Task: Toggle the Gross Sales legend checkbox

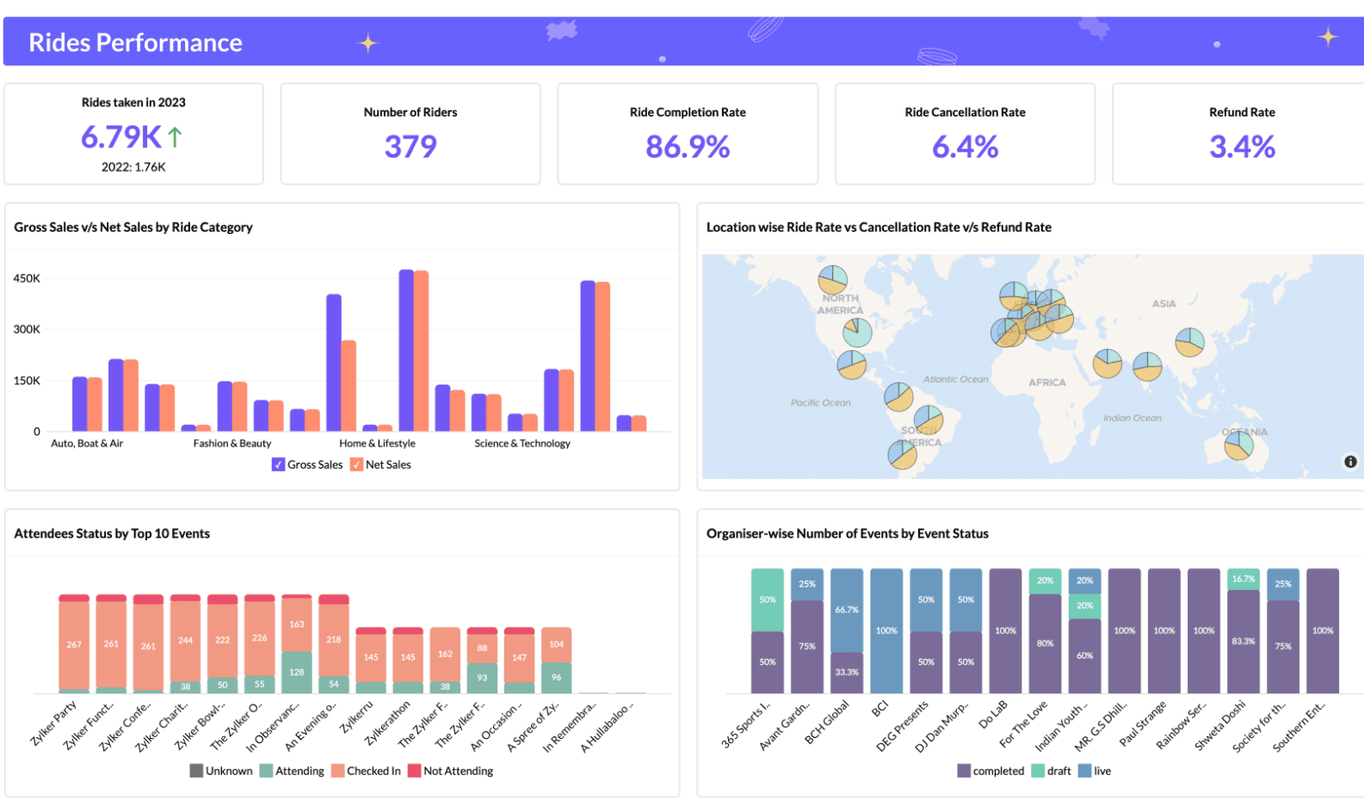Action: pyautogui.click(x=278, y=465)
